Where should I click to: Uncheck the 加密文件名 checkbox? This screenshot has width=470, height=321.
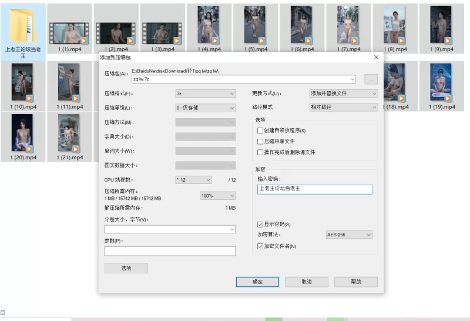click(x=260, y=246)
